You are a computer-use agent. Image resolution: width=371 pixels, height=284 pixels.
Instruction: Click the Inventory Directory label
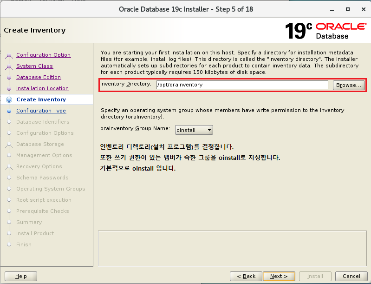pos(126,84)
